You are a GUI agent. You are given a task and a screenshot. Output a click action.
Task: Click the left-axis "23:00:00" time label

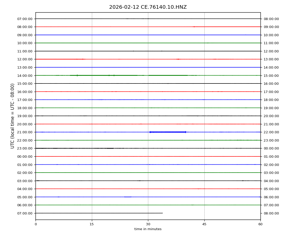coord(25,148)
